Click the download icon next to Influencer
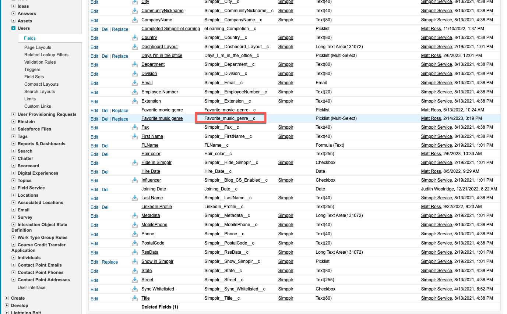Viewport: 507px width, 314px height. (x=135, y=180)
